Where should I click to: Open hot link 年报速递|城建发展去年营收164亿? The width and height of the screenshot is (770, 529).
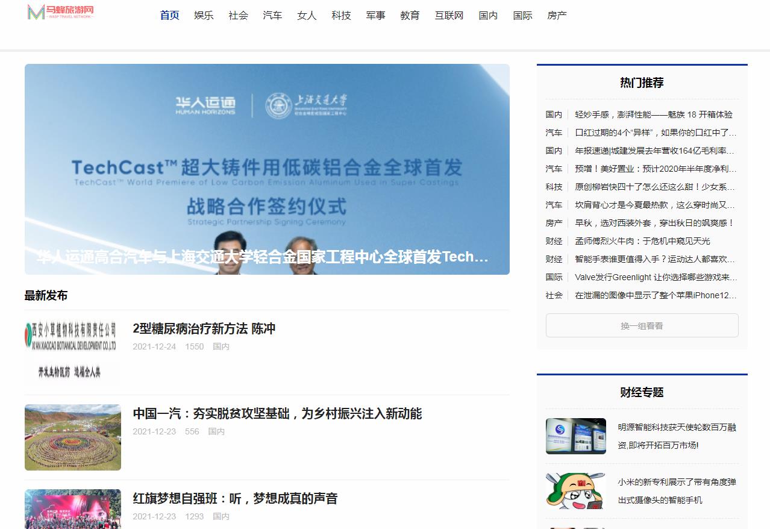click(x=655, y=151)
